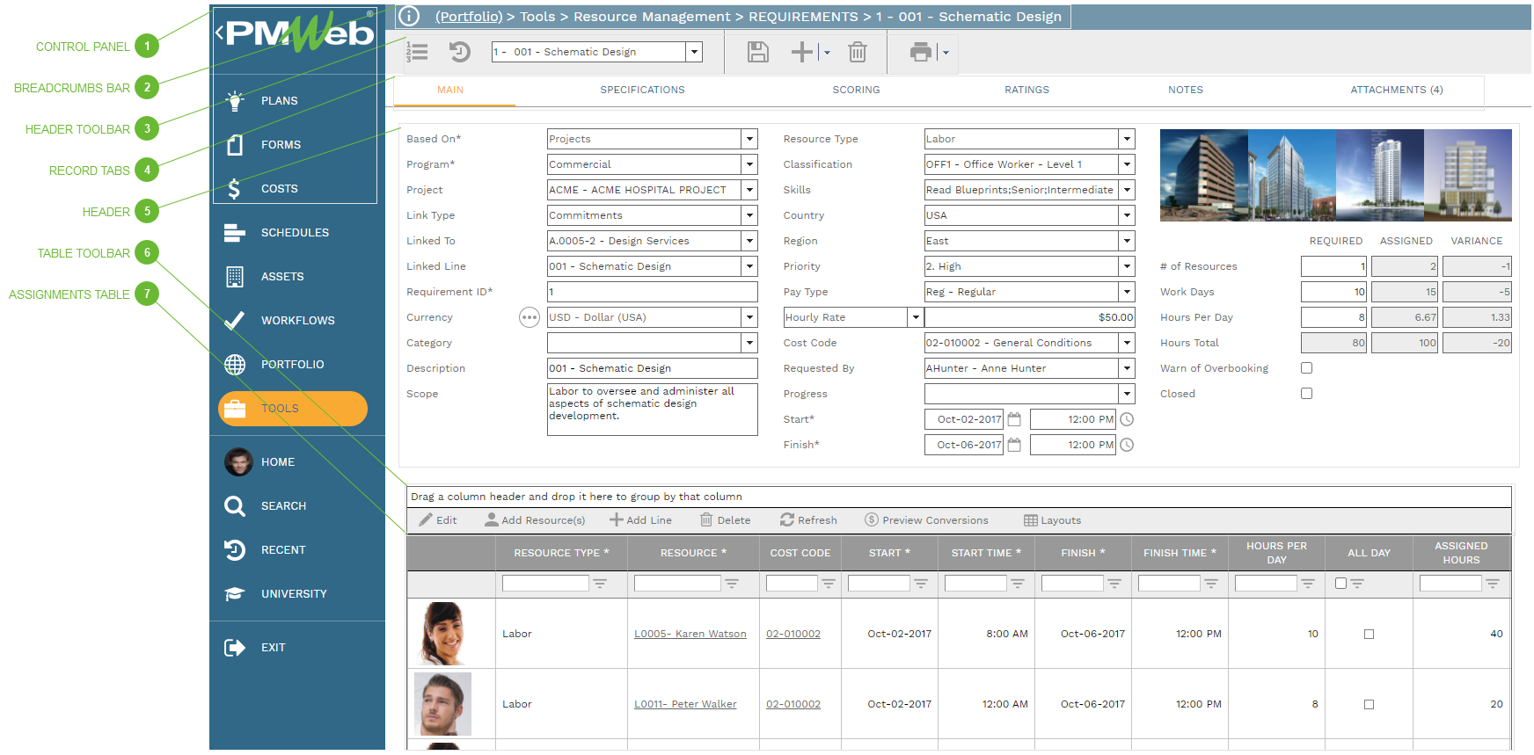Screen dimensions: 1534x755
Task: Switch to the Specifications tab
Action: (x=642, y=91)
